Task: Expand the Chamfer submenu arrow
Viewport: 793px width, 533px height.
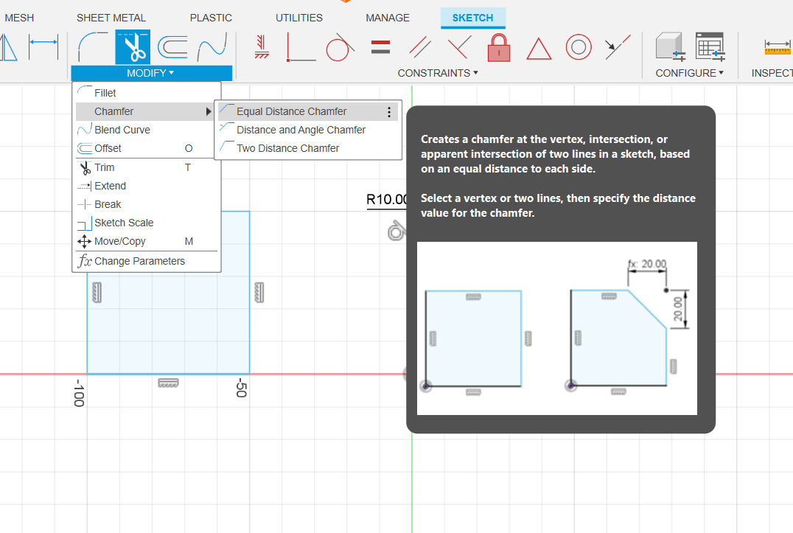Action: 209,111
